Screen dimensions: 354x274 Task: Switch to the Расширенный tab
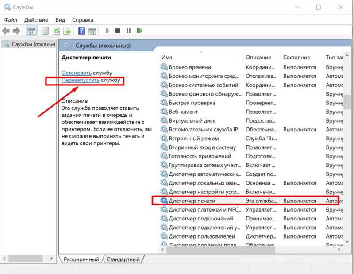click(81, 259)
